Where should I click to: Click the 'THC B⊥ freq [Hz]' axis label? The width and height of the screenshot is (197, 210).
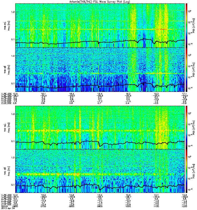click(x=7, y=128)
